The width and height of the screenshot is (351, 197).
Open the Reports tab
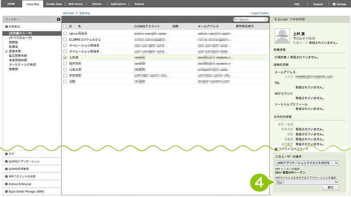pyautogui.click(x=139, y=4)
